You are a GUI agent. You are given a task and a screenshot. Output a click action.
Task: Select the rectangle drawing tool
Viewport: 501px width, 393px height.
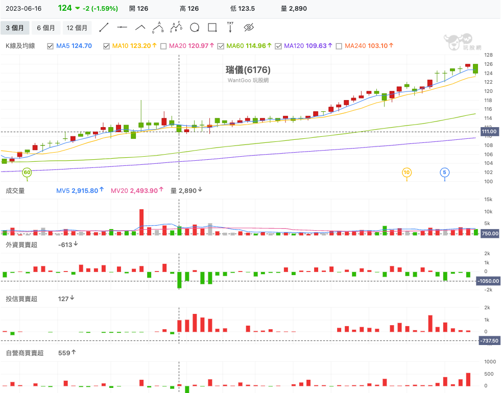coord(212,28)
